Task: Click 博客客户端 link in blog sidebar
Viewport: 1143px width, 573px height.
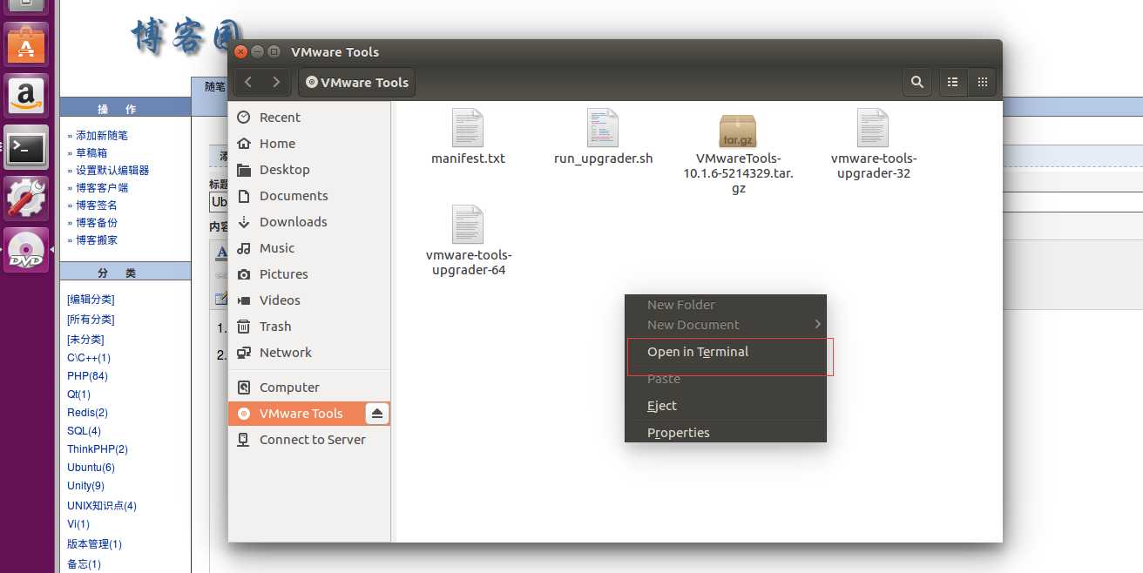Action: (x=102, y=188)
